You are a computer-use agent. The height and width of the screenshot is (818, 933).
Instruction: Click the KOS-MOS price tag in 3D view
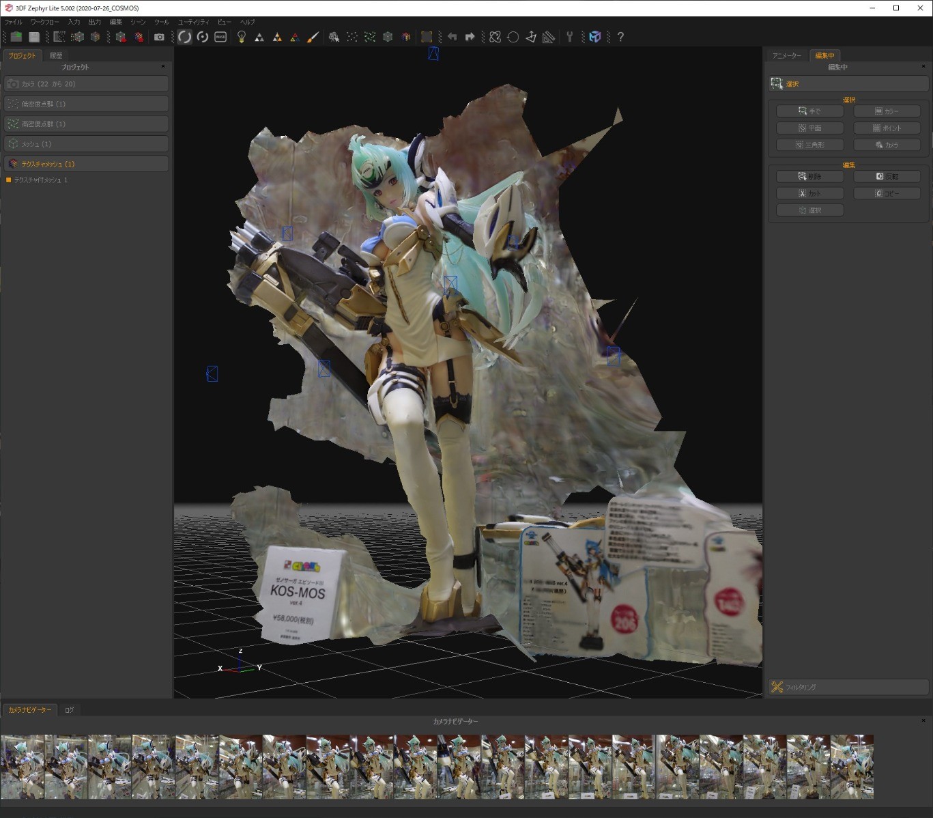tap(302, 593)
